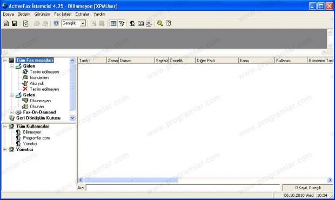
Task: Open the Genişlik zoom dropdown
Action: 83,23
